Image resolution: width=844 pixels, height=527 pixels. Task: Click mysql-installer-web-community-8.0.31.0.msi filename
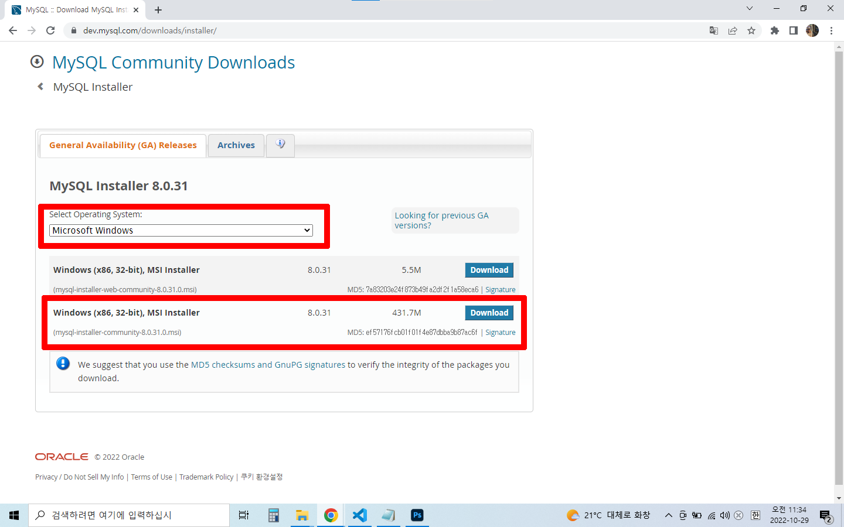pos(125,290)
